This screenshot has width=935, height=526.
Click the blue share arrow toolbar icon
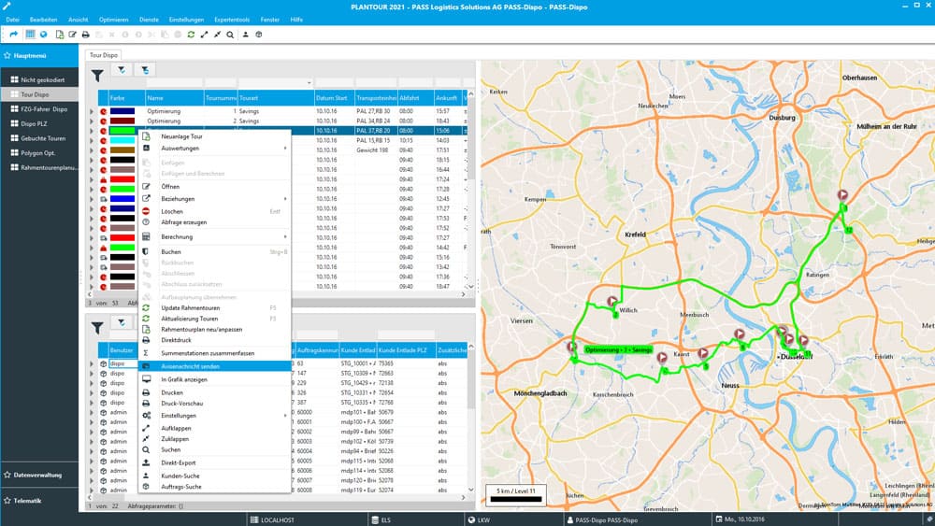(14, 35)
